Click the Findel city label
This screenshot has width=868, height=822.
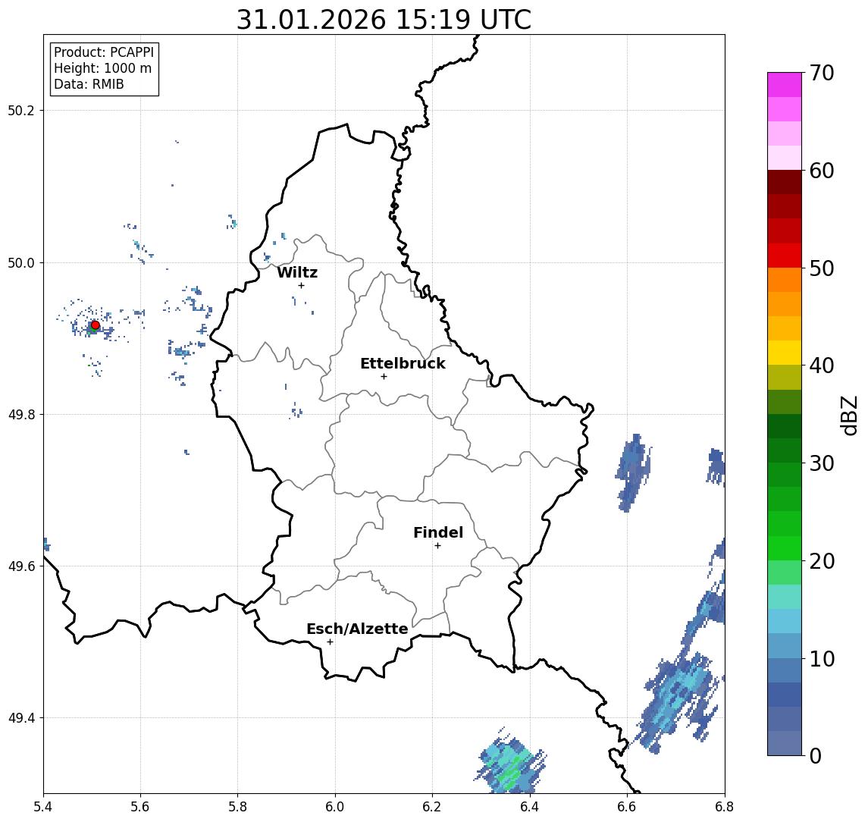(438, 532)
